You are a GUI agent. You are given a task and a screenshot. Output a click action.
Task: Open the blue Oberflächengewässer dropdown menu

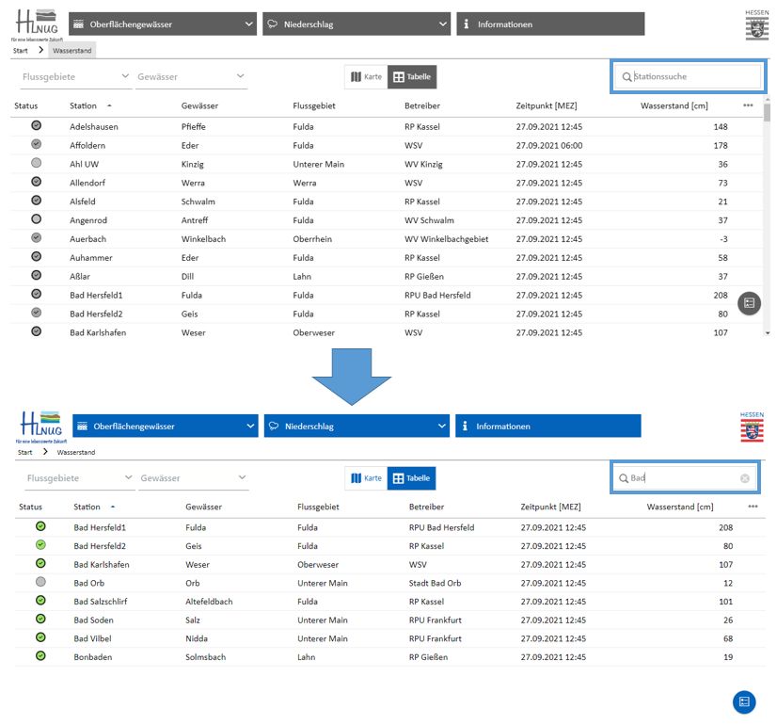coord(166,427)
